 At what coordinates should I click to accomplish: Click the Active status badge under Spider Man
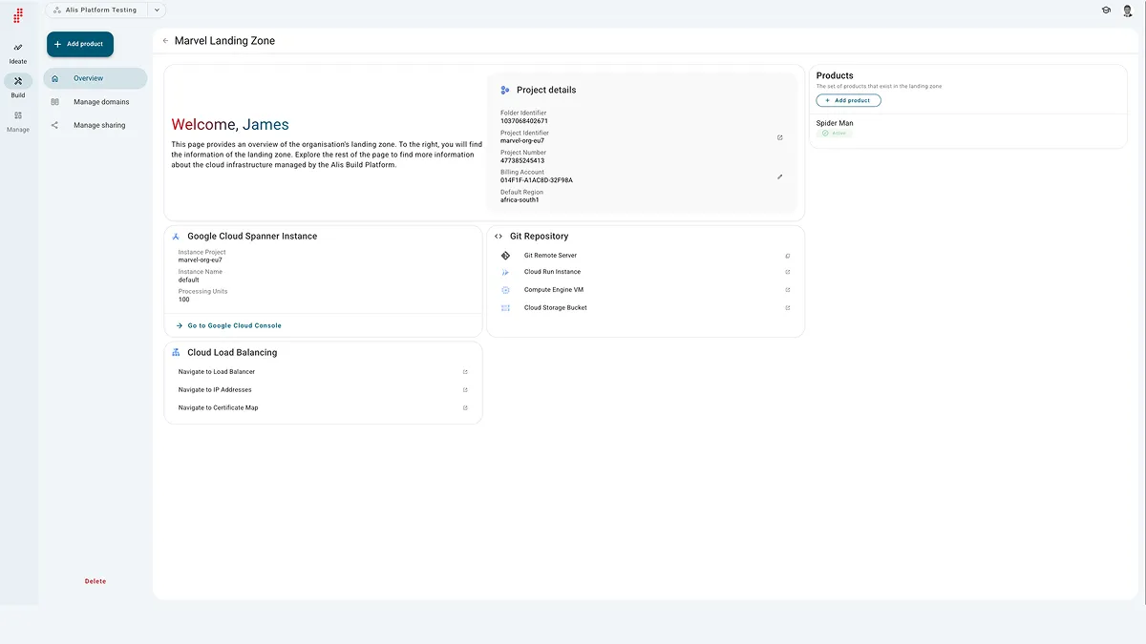[833, 133]
